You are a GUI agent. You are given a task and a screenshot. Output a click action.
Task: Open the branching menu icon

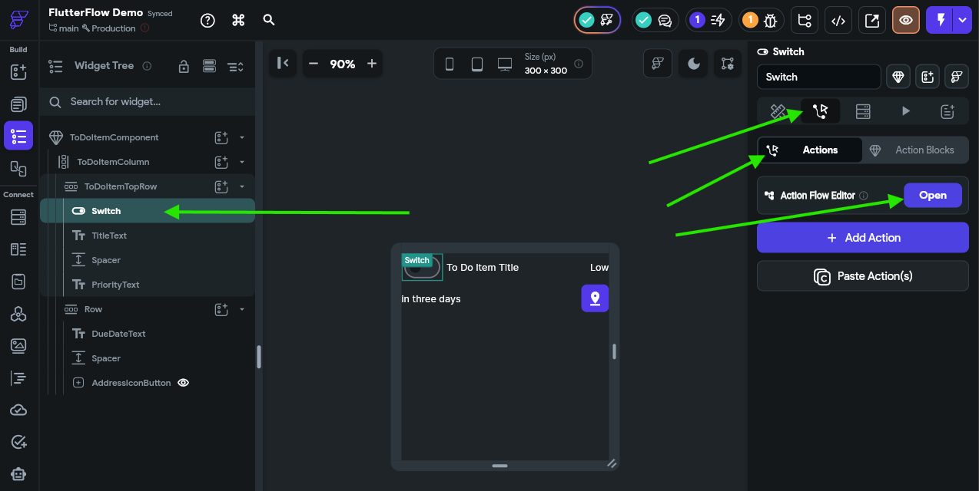pyautogui.click(x=805, y=21)
